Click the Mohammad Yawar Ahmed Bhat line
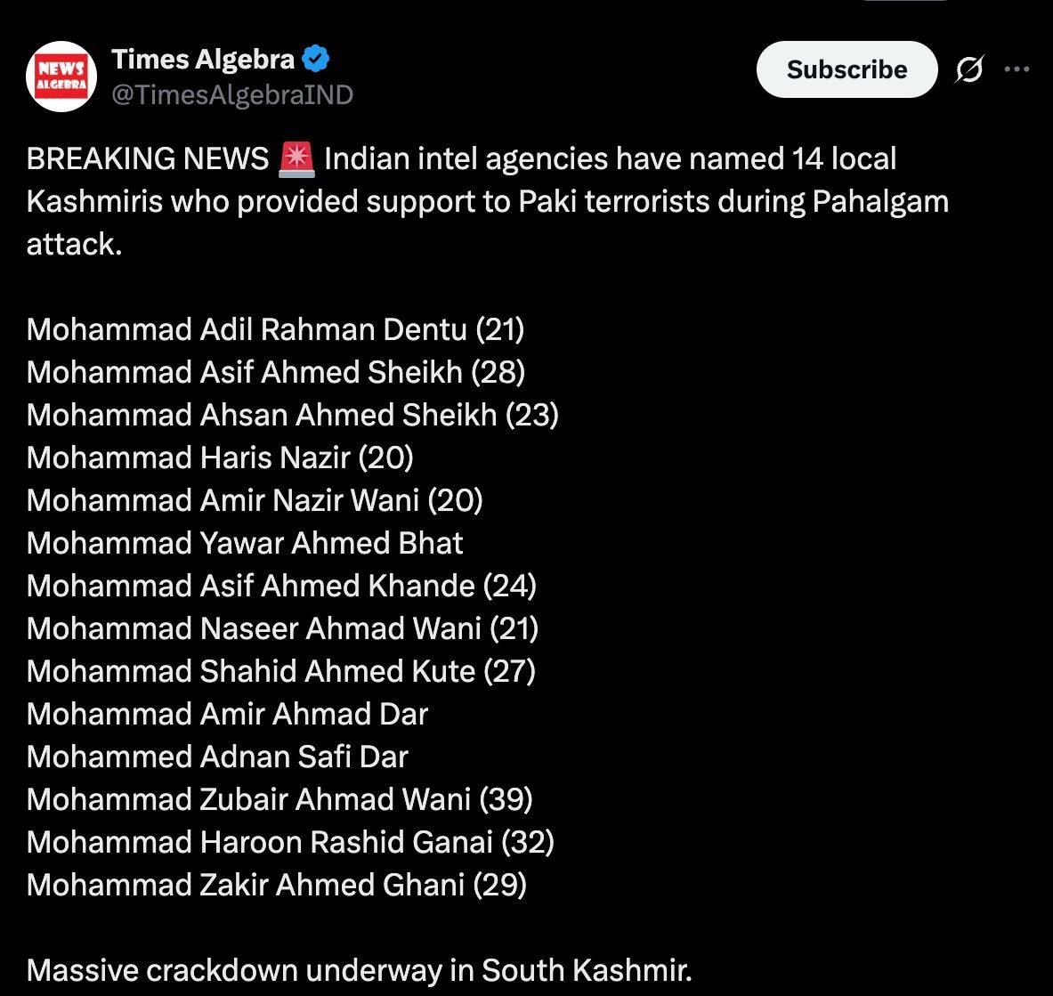Screen dimensions: 1053x996 pos(245,543)
